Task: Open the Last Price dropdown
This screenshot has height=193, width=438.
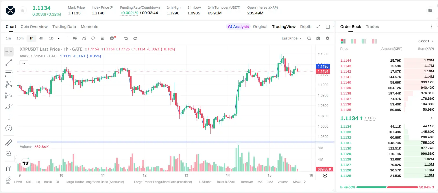Action: coord(291,38)
